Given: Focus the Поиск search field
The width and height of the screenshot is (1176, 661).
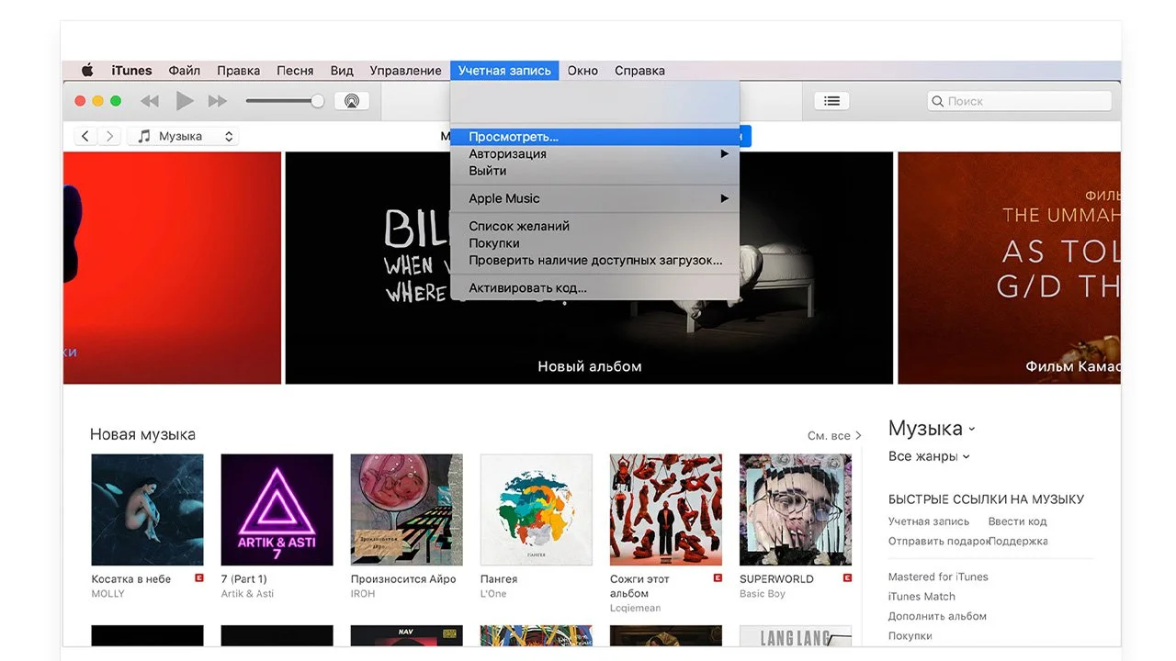Looking at the screenshot, I should [1019, 101].
